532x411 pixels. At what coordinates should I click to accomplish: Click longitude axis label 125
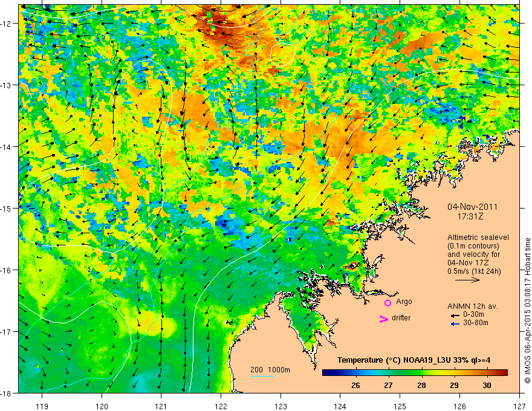click(400, 406)
